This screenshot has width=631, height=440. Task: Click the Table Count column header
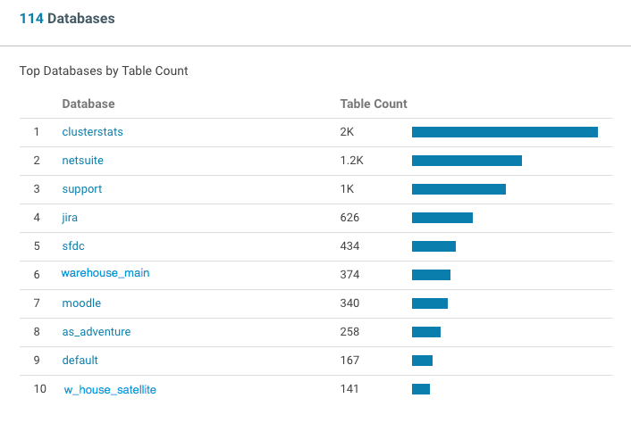click(374, 104)
